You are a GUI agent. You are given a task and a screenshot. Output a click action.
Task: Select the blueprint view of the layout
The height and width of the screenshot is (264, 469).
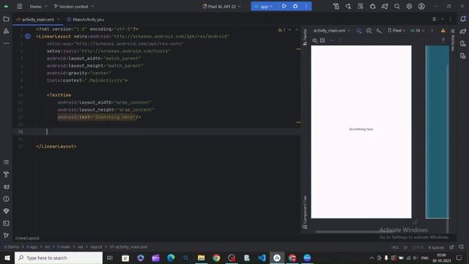point(437,132)
